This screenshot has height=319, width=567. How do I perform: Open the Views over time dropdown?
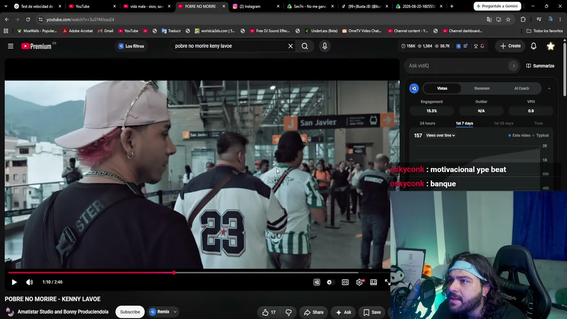point(440,136)
